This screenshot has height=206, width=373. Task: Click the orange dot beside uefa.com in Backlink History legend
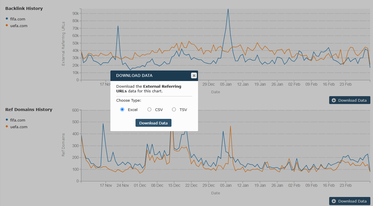coord(7,26)
